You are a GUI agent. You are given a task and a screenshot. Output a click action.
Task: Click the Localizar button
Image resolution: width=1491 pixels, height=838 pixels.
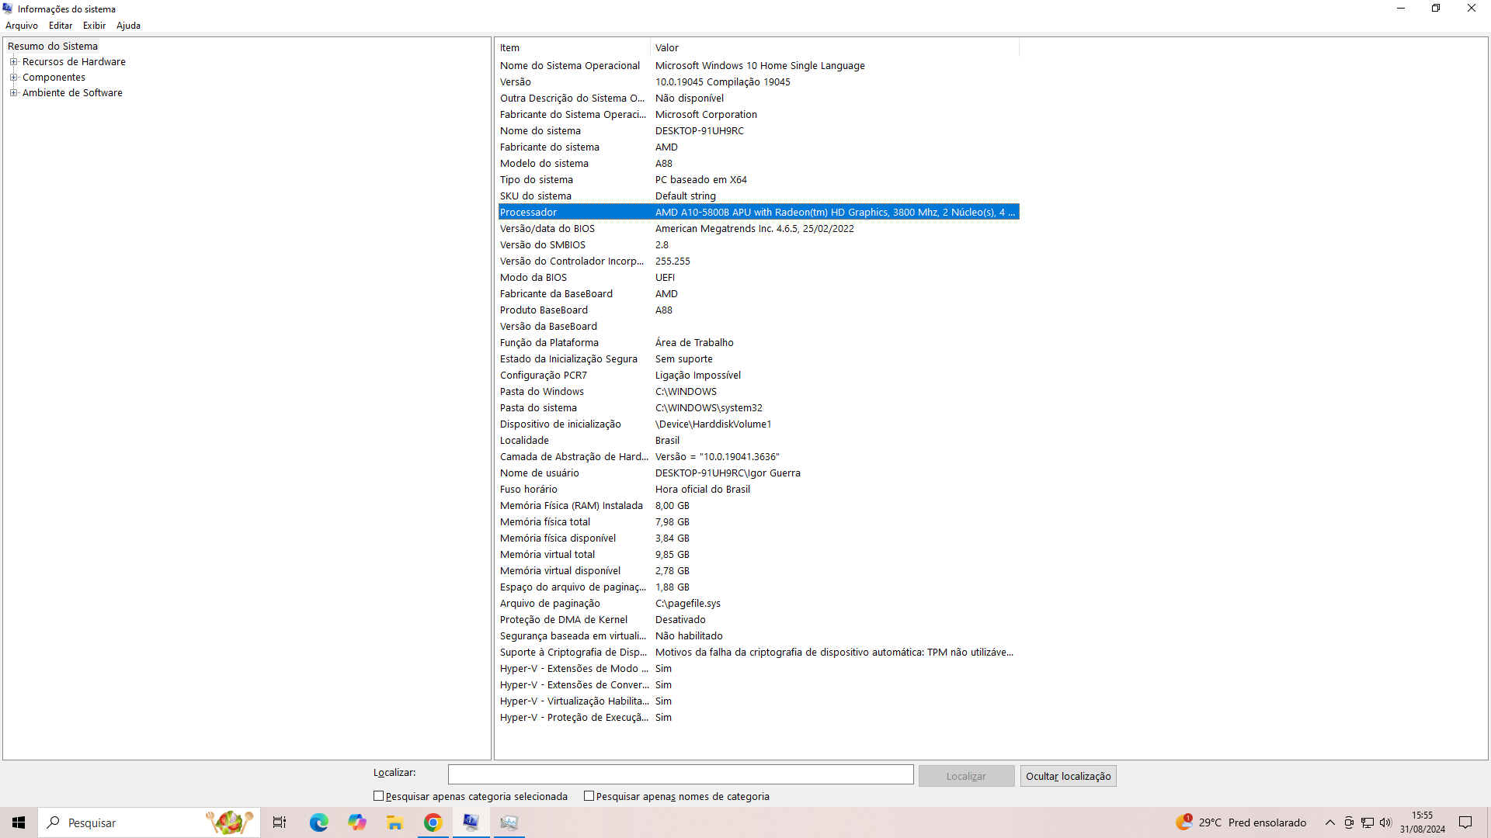966,776
